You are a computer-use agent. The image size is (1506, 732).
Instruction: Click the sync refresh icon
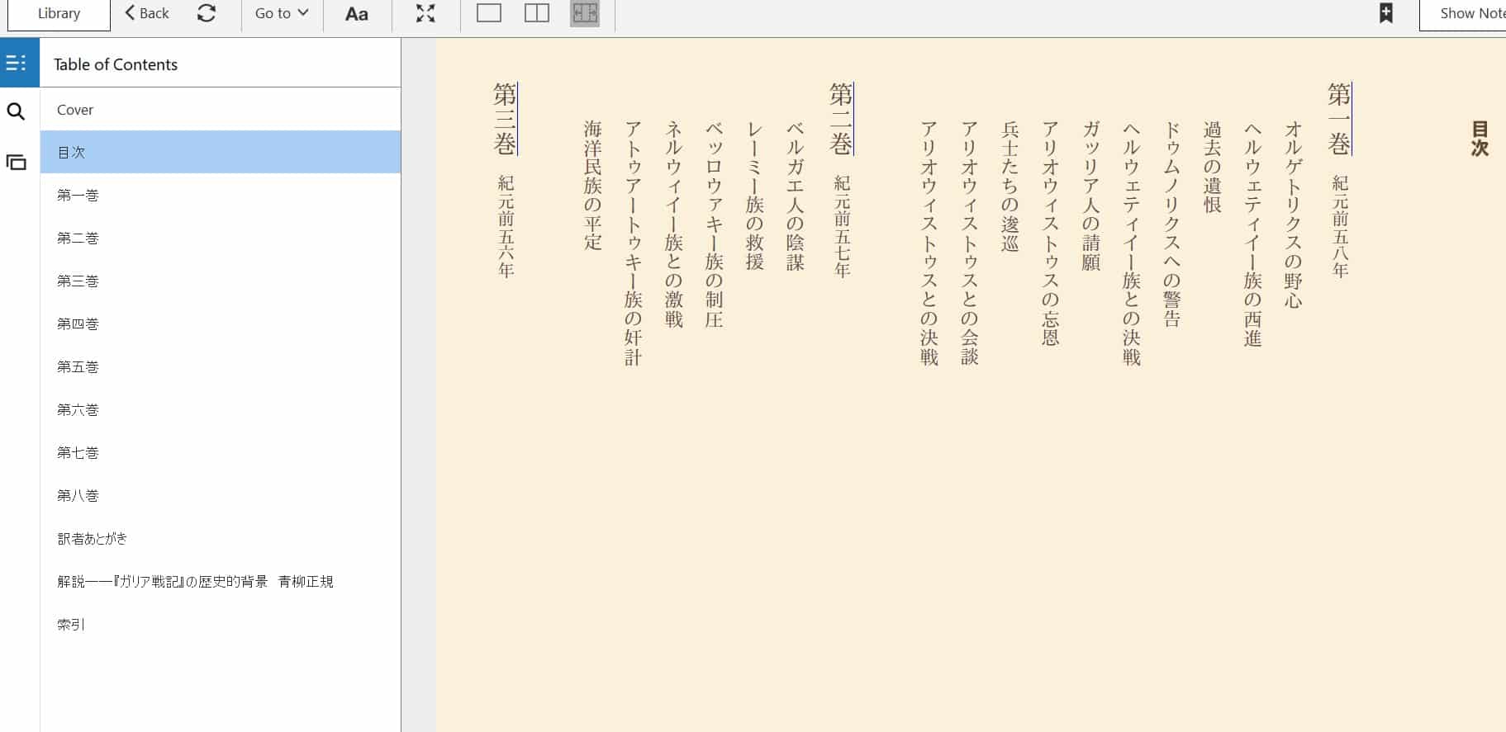[x=207, y=14]
